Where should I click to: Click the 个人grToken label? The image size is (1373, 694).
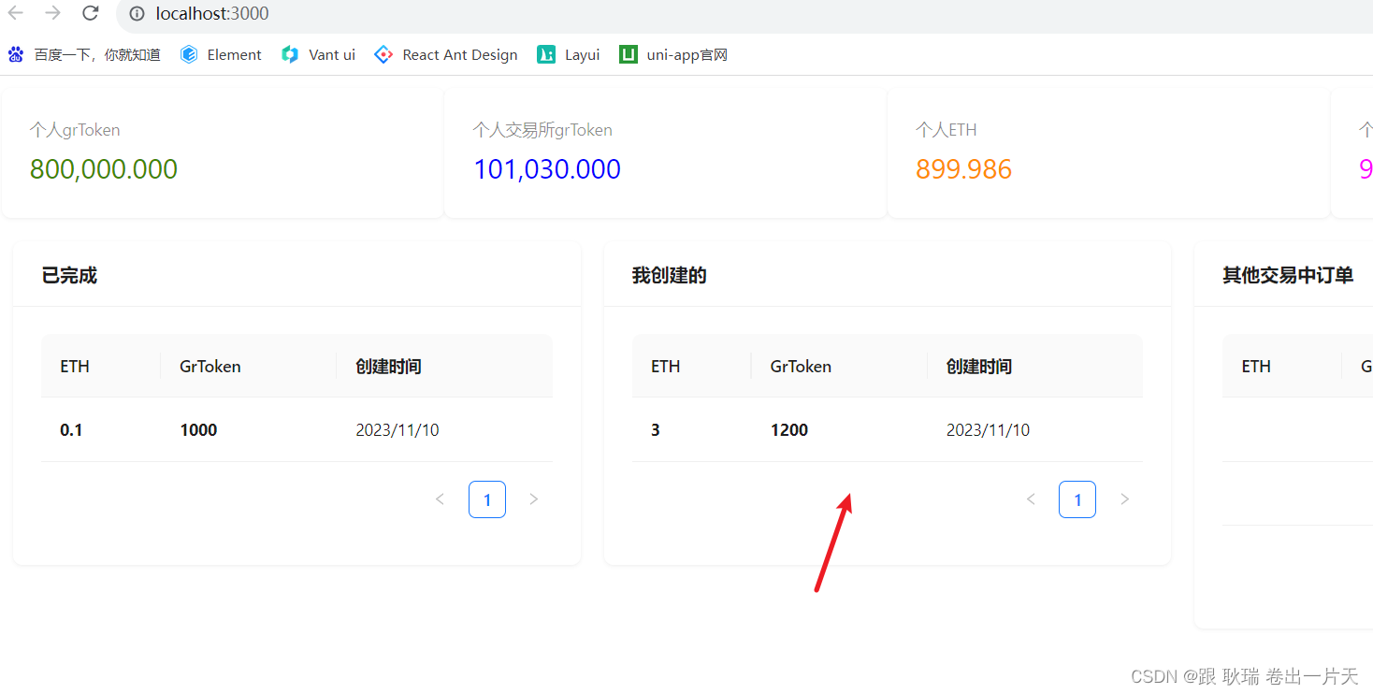coord(75,130)
